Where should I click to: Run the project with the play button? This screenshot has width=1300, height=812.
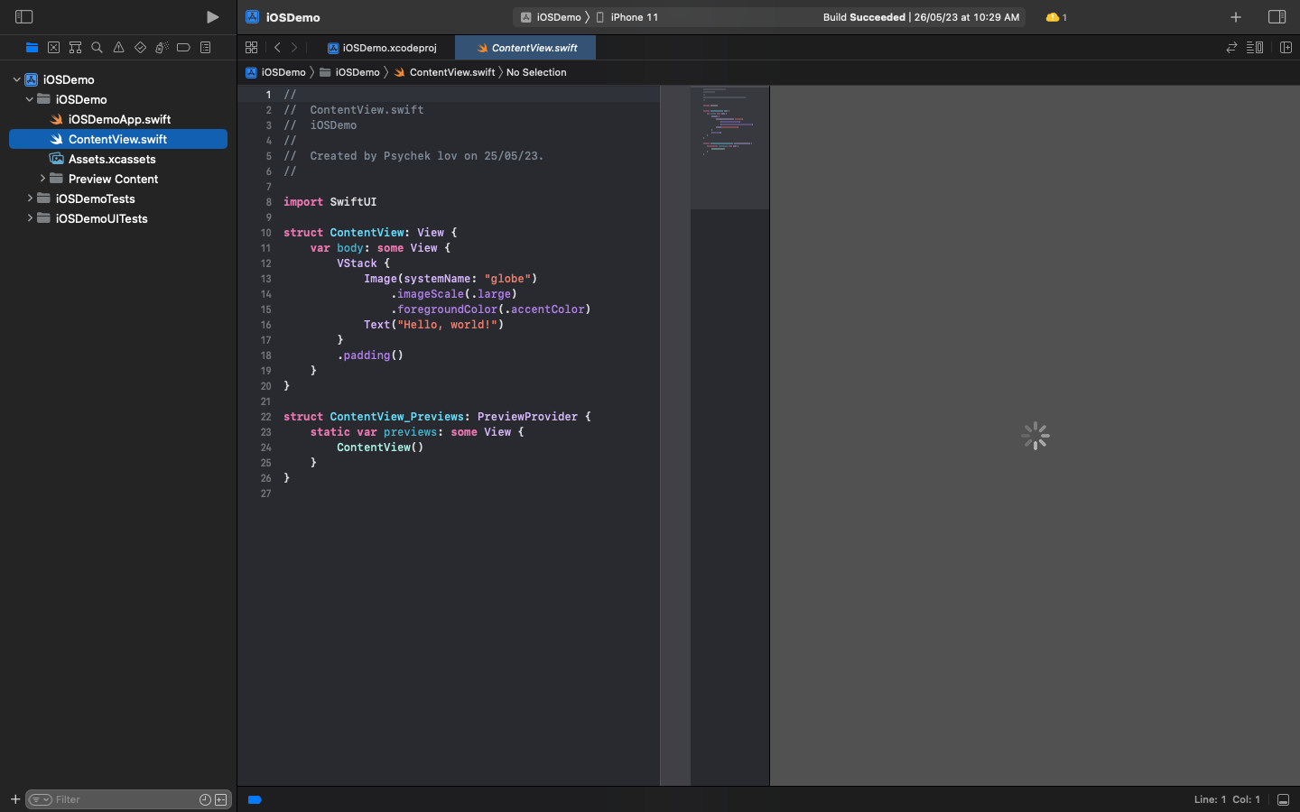(212, 17)
